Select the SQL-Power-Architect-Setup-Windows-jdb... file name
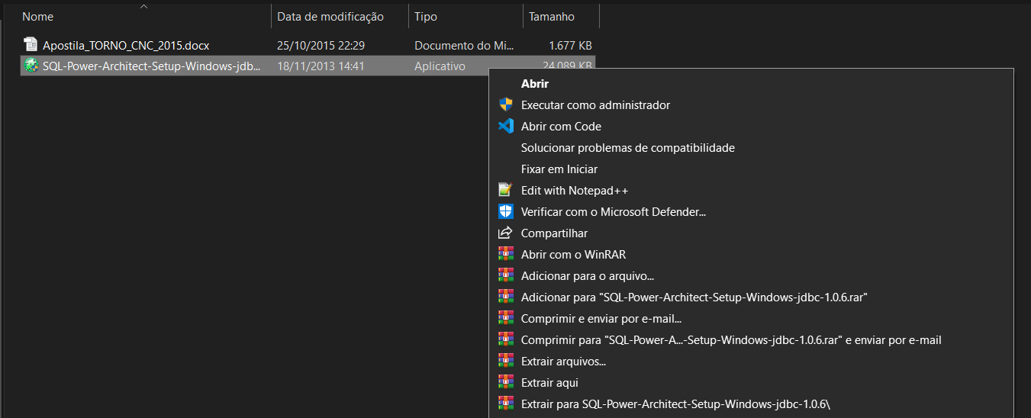Image resolution: width=1031 pixels, height=418 pixels. tap(151, 66)
